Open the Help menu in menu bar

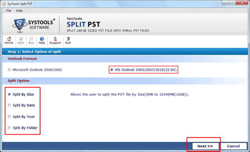click(19, 11)
